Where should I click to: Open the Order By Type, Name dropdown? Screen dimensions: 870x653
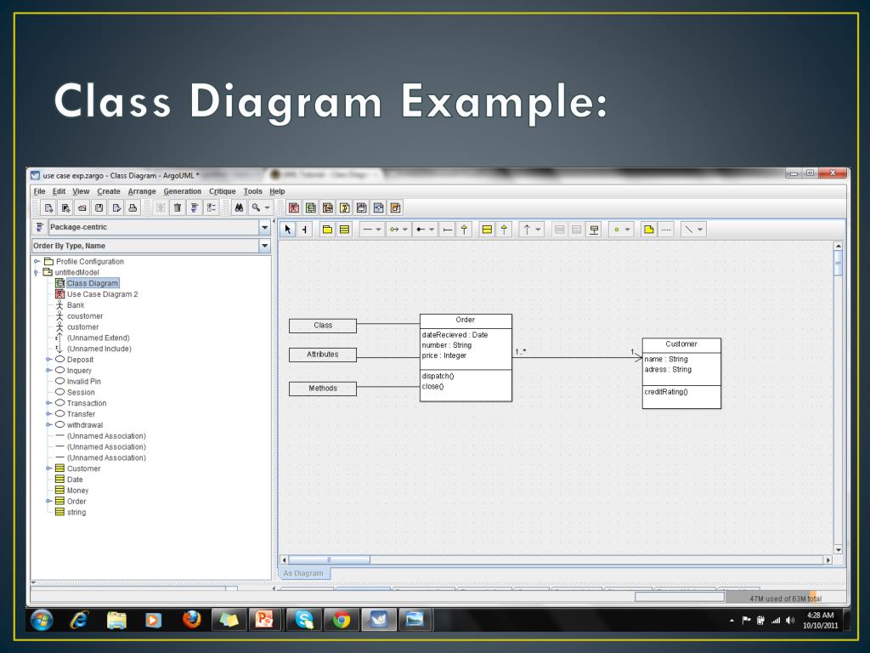[264, 247]
